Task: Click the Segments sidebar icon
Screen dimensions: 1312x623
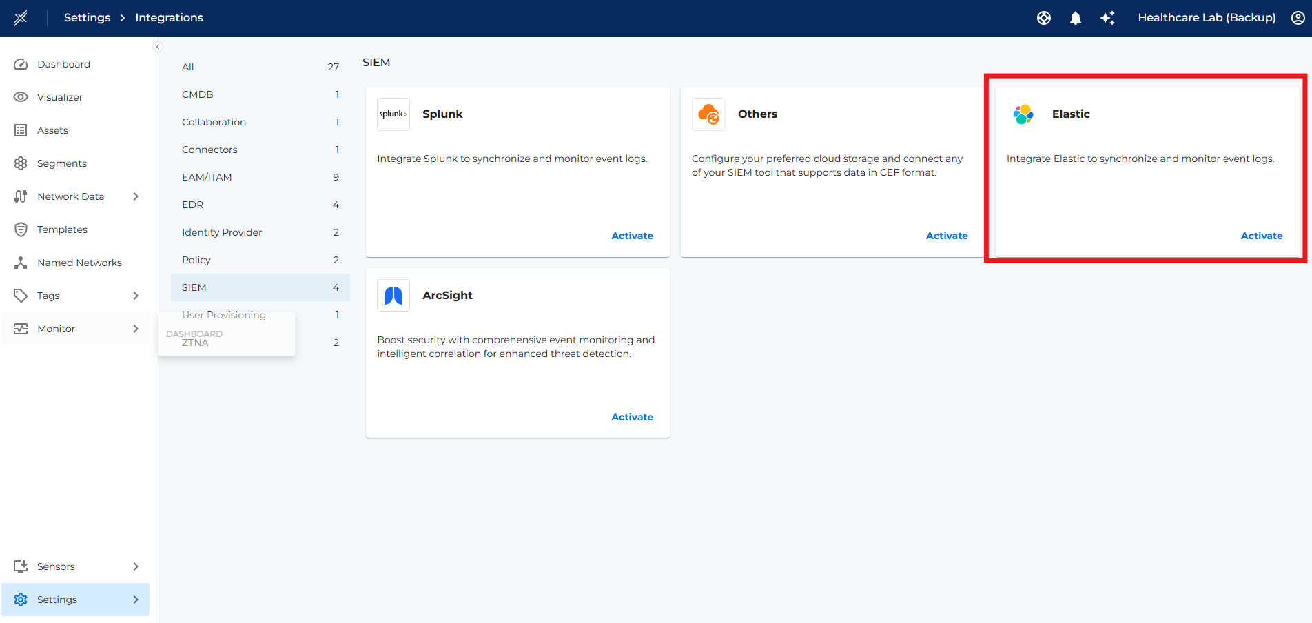Action: 21,163
